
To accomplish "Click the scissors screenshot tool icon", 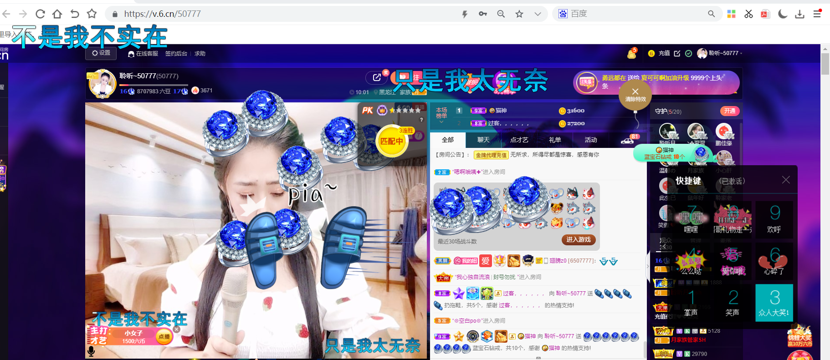I will pyautogui.click(x=748, y=14).
